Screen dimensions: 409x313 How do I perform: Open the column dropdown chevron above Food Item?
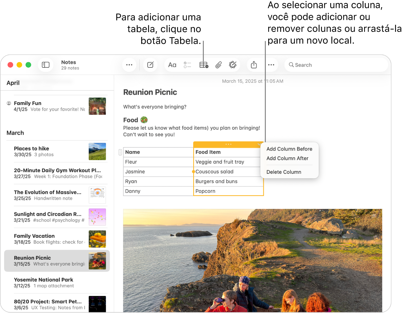[x=259, y=144]
